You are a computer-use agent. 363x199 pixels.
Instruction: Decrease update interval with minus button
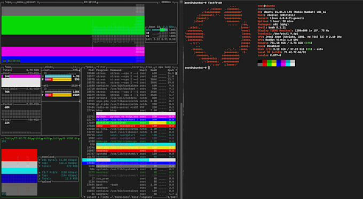(159, 2)
